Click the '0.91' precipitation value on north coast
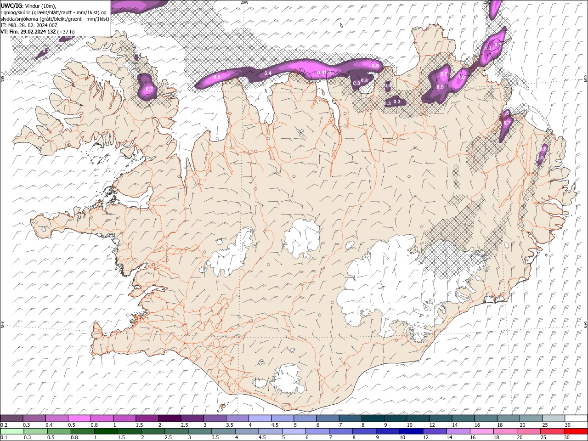Viewport: 588px width, 441px height. pyautogui.click(x=322, y=73)
